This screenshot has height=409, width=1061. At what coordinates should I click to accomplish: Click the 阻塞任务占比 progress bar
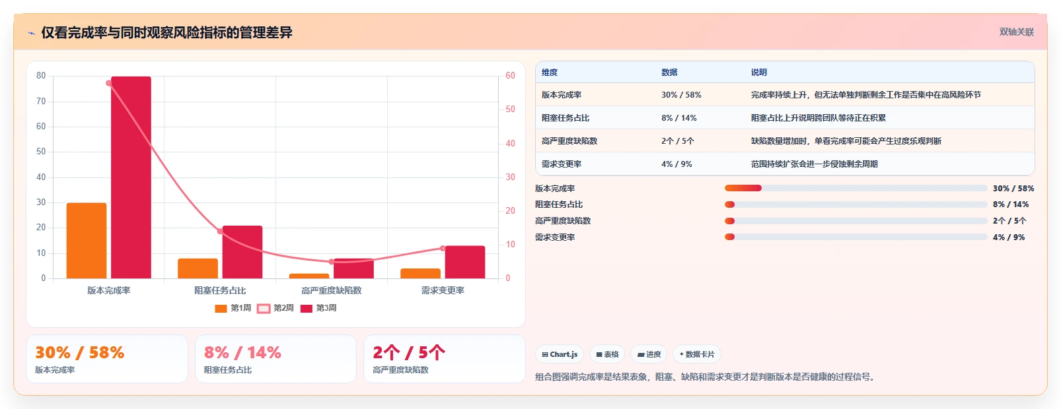pyautogui.click(x=856, y=204)
